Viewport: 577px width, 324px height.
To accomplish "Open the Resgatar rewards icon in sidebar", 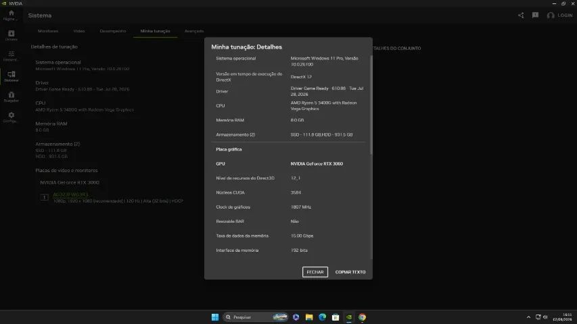I will click(x=11, y=97).
